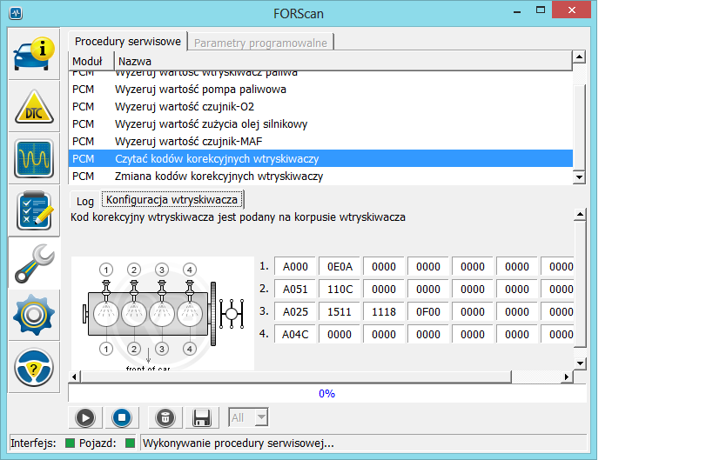713x460 pixels.
Task: Save log using the floppy disk icon
Action: [x=202, y=418]
